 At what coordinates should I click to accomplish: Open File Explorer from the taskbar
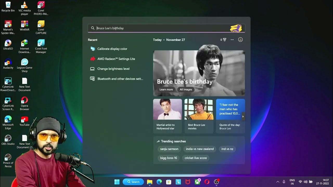tap(150, 182)
